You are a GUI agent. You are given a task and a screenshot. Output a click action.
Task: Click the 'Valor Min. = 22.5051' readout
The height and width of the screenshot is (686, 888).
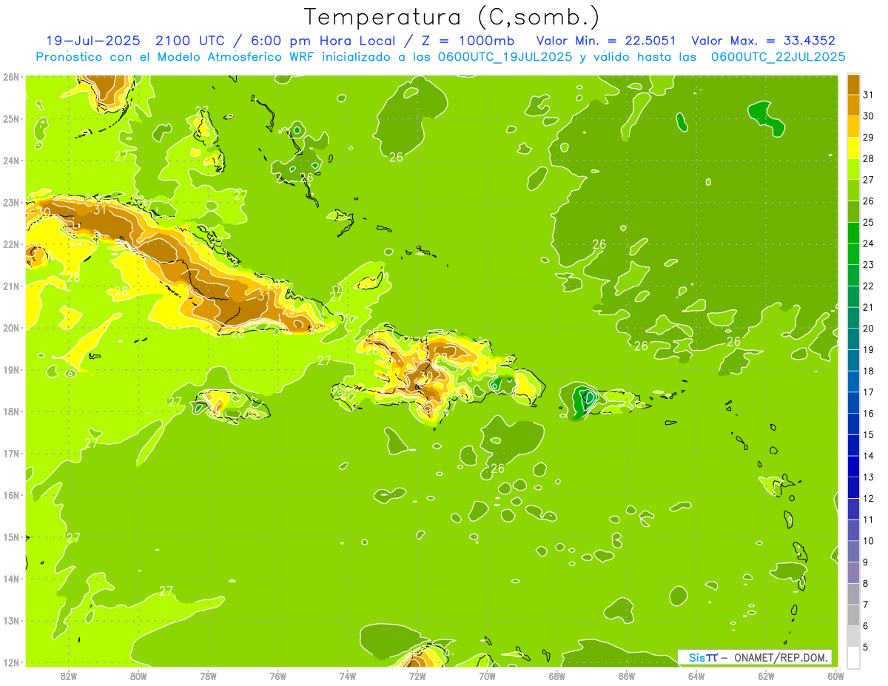click(x=605, y=41)
